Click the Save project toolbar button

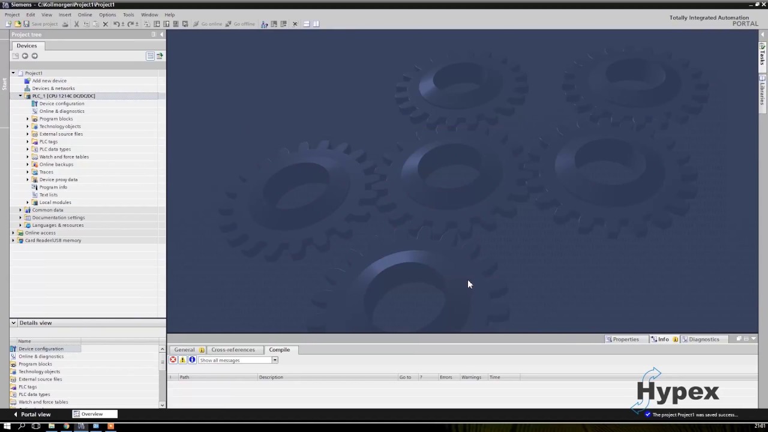pyautogui.click(x=41, y=24)
